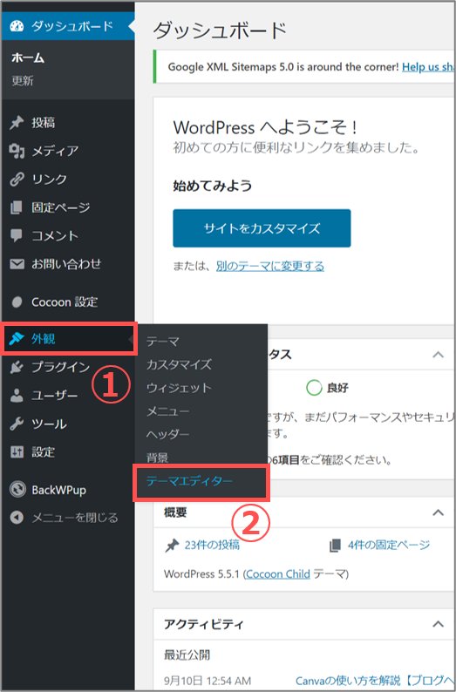Click the pages icon beside 固定ページ
The image size is (456, 692).
[17, 207]
